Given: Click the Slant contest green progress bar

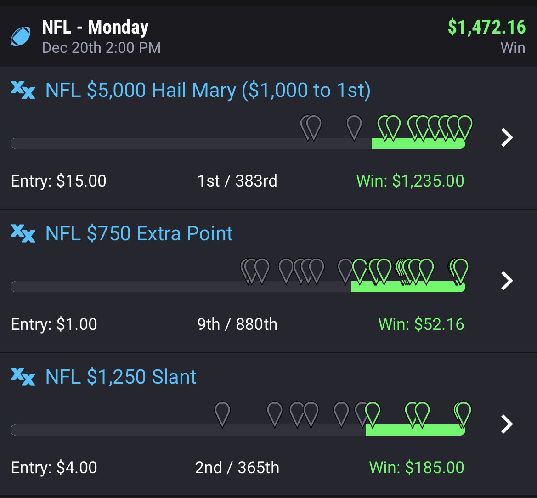Looking at the screenshot, I should click(415, 430).
